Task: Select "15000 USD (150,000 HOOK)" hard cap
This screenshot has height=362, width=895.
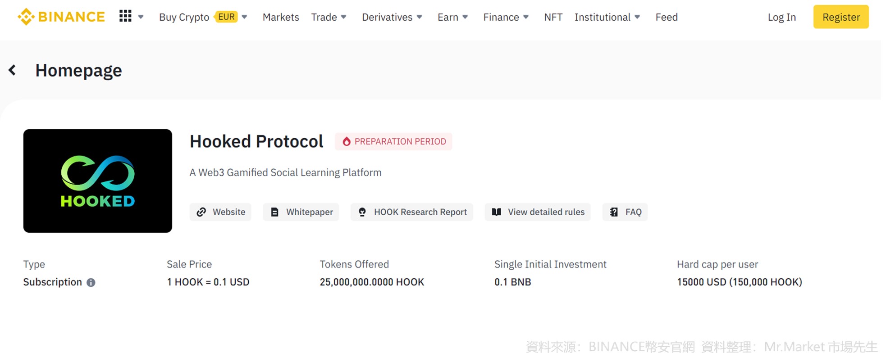Action: click(x=740, y=282)
